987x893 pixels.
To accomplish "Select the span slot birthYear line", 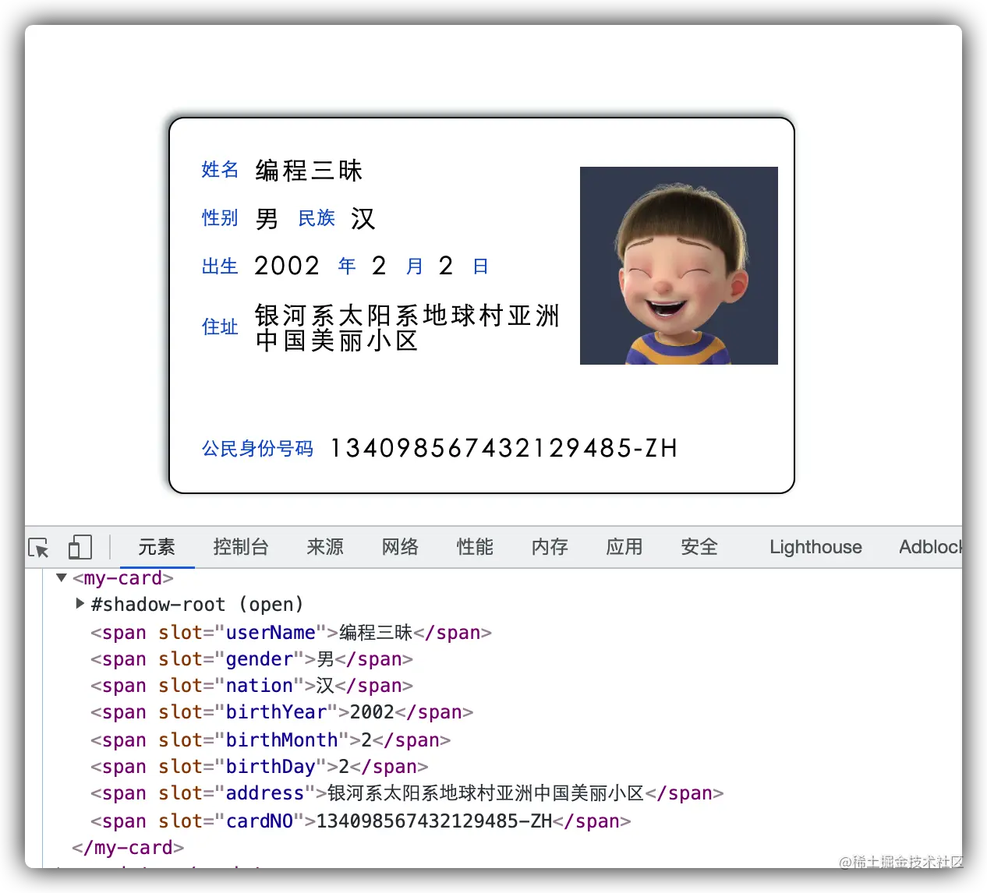I will pos(281,712).
